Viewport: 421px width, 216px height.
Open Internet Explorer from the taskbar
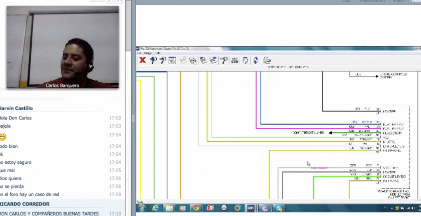tap(155, 208)
